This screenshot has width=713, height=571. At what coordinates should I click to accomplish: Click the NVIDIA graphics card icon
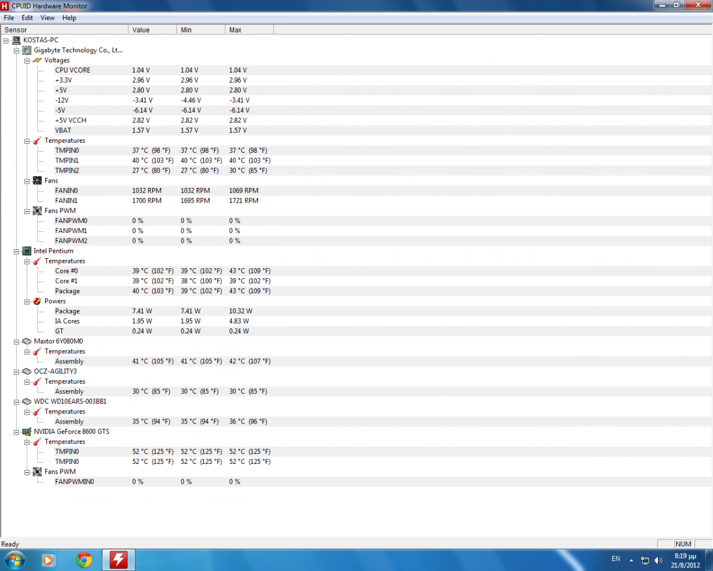coord(27,432)
